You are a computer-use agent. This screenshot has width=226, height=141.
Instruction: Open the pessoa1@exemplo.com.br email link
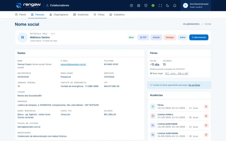(x=73, y=64)
